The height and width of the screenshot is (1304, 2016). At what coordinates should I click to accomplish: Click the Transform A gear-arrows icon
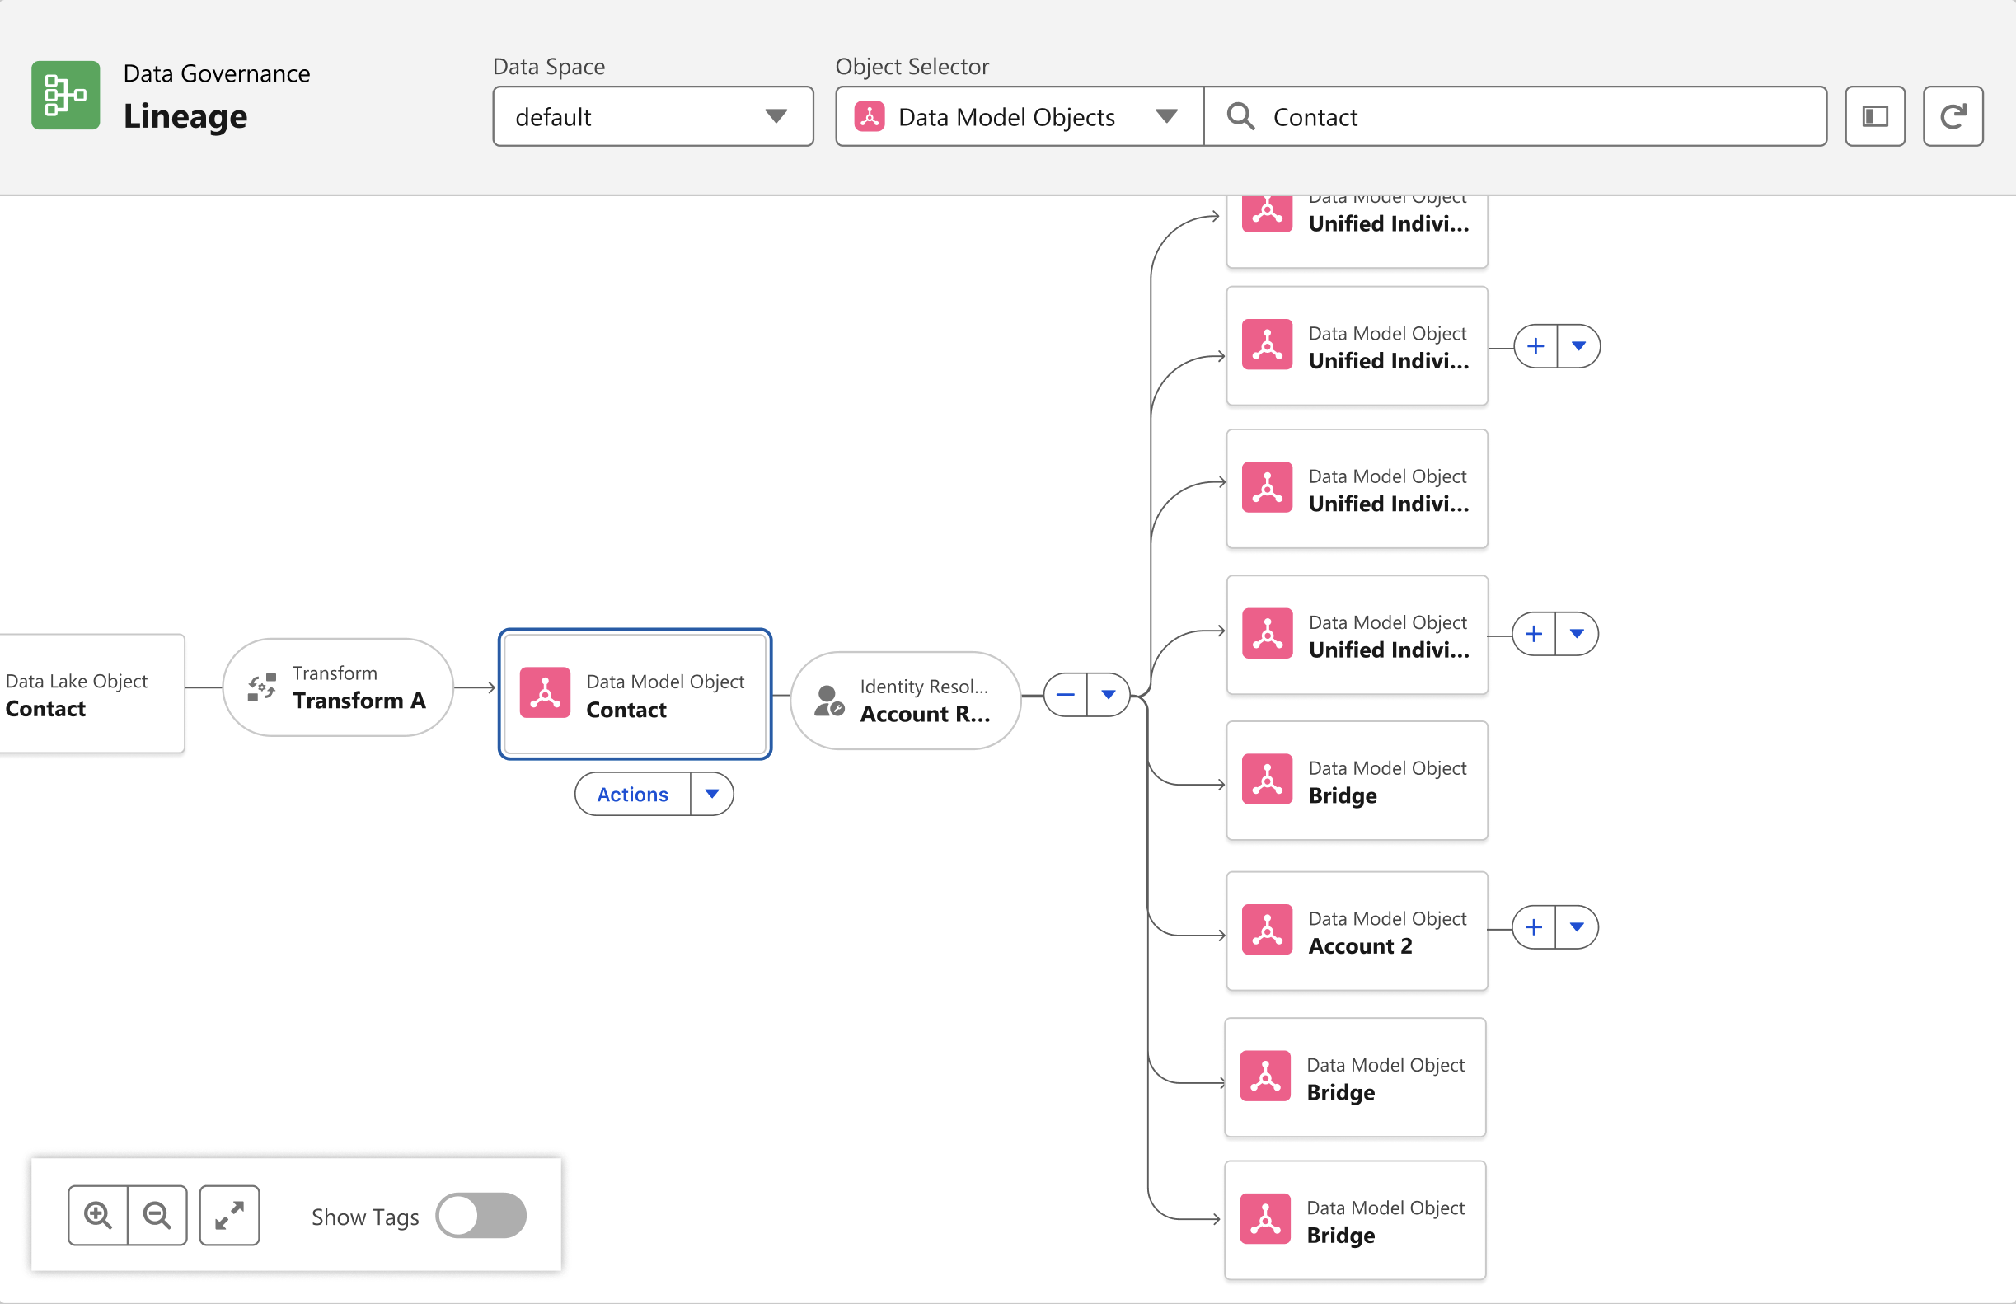coord(261,687)
